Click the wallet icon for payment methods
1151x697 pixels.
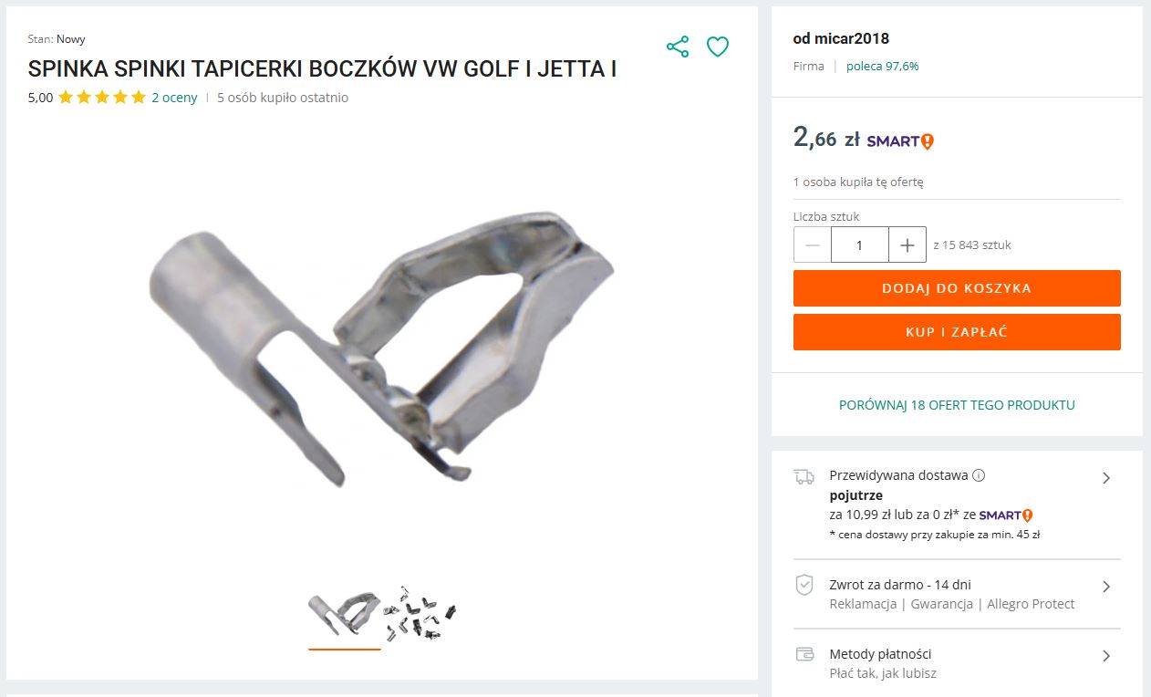click(x=804, y=654)
